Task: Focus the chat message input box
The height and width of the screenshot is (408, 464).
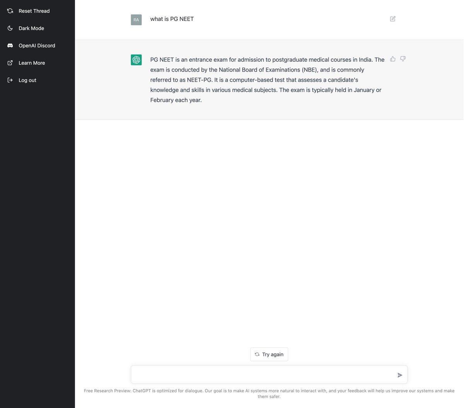Action: coord(269,375)
